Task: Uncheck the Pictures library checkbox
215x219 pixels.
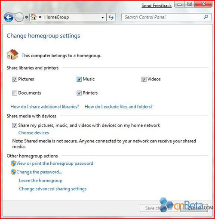Action: click(x=15, y=79)
